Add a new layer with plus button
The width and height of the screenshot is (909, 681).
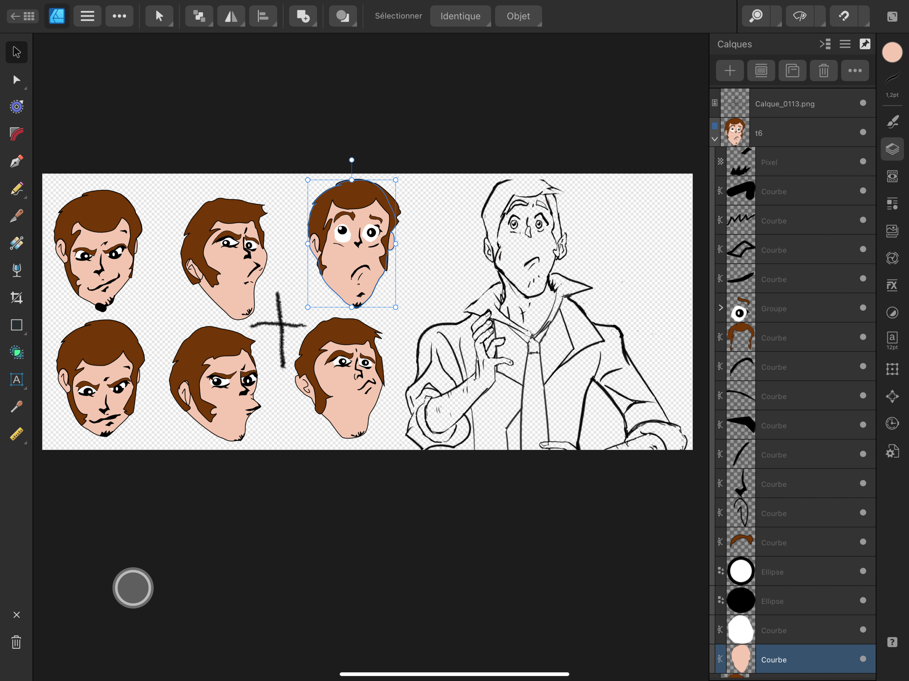729,70
